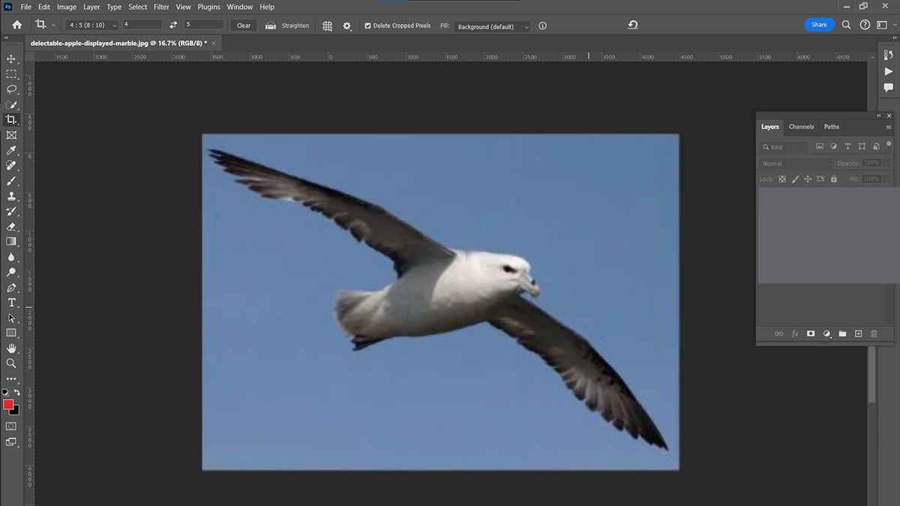
Task: Select the Zoom tool in the toolbar
Action: [11, 364]
